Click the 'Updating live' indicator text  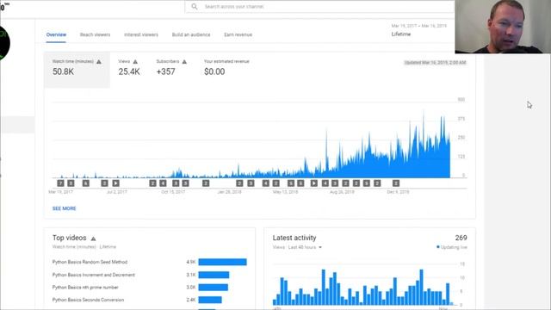pyautogui.click(x=454, y=247)
